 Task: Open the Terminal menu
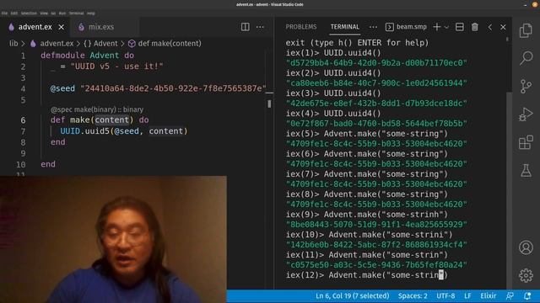click(77, 13)
